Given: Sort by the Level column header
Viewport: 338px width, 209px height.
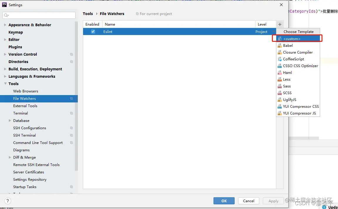Looking at the screenshot, I should point(265,24).
